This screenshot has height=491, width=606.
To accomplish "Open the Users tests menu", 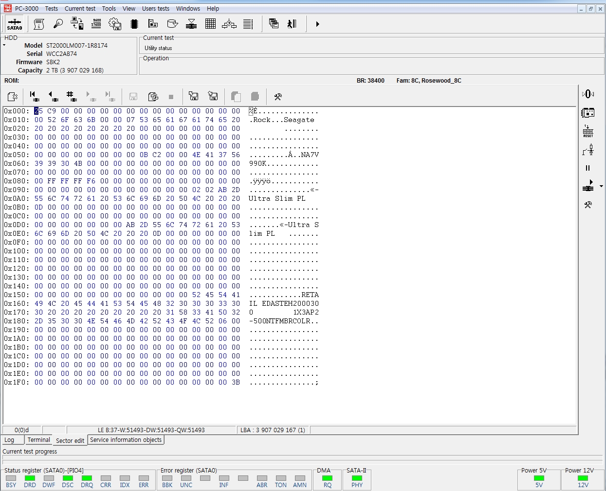I will tap(155, 8).
